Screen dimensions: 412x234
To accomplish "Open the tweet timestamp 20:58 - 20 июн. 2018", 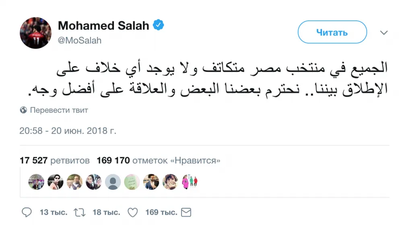I will click(68, 131).
